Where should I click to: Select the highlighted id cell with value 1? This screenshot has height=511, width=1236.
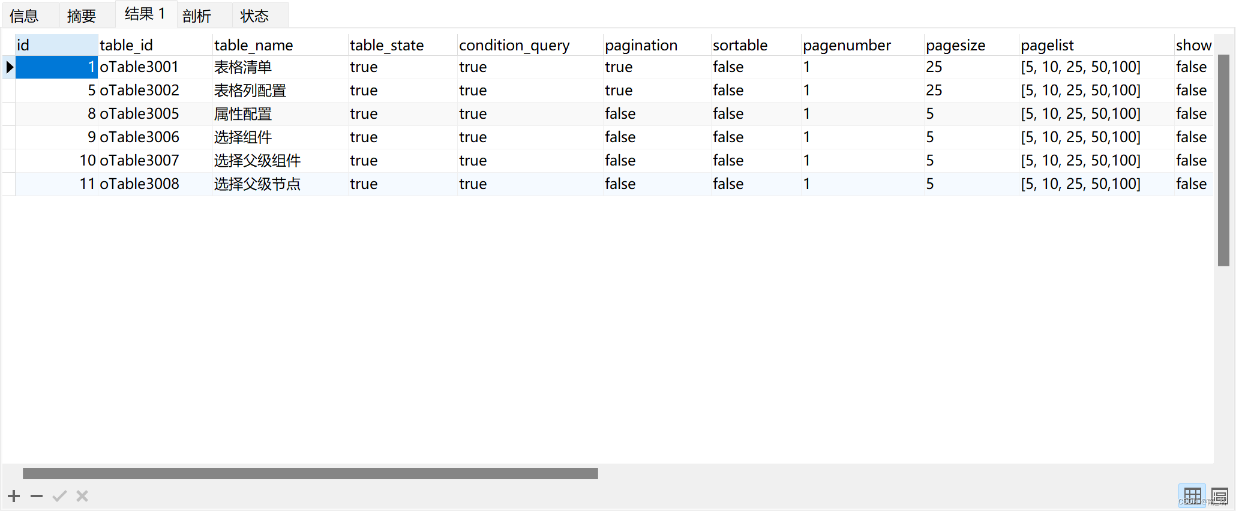(56, 67)
